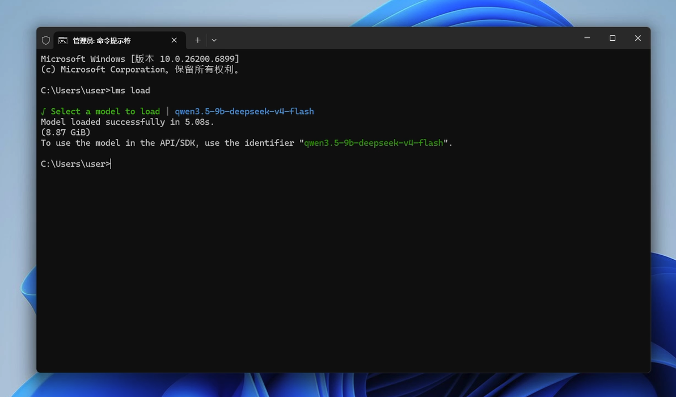The image size is (676, 397).
Task: Expand the new tab profile dropdown
Action: click(214, 40)
